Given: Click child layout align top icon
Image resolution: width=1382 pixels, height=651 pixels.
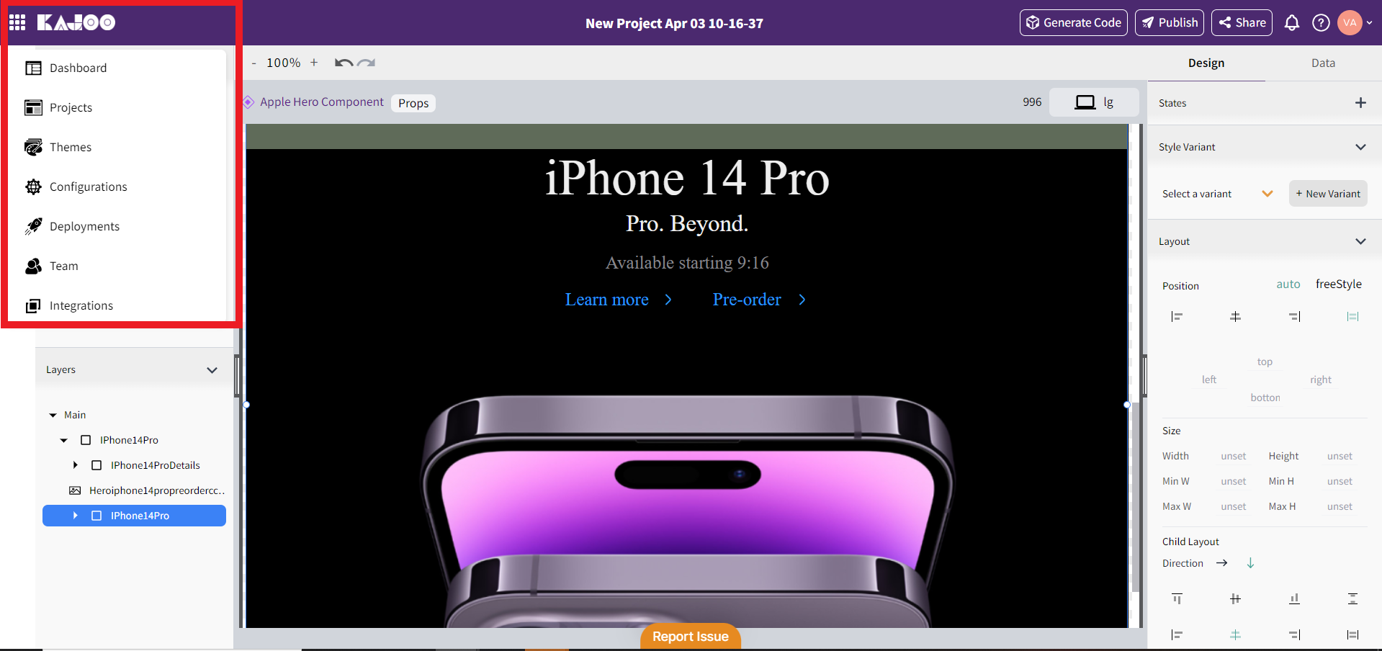Looking at the screenshot, I should click(1177, 598).
